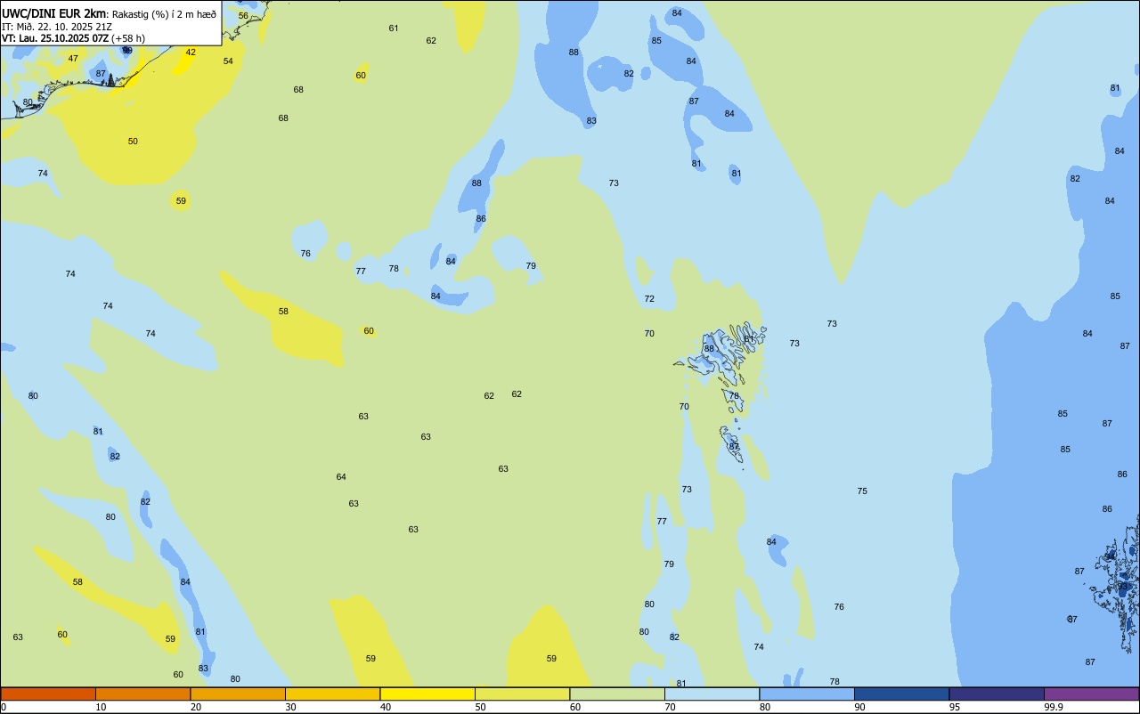Click the "IT: Mið. 22. 10. 2025 21Z" line

(x=56, y=26)
